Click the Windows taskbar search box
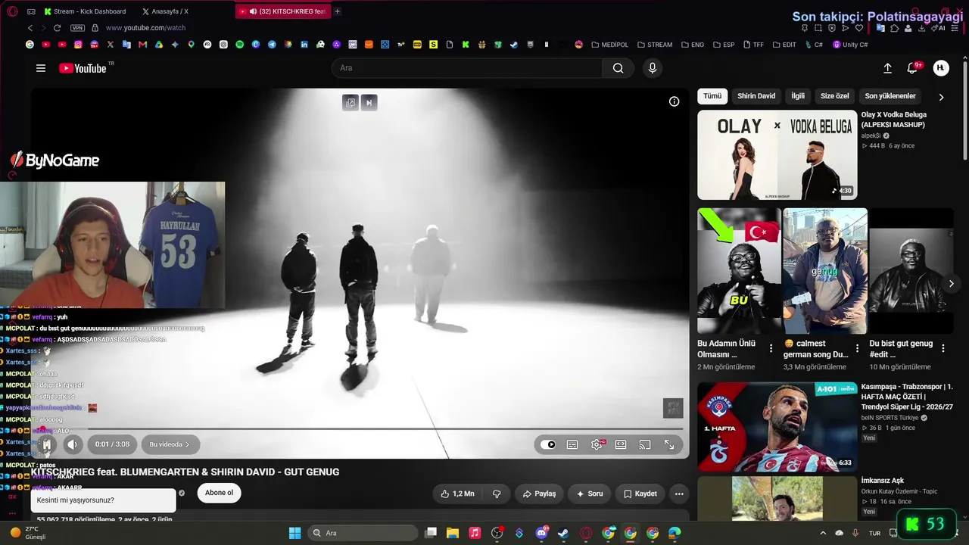 363,533
